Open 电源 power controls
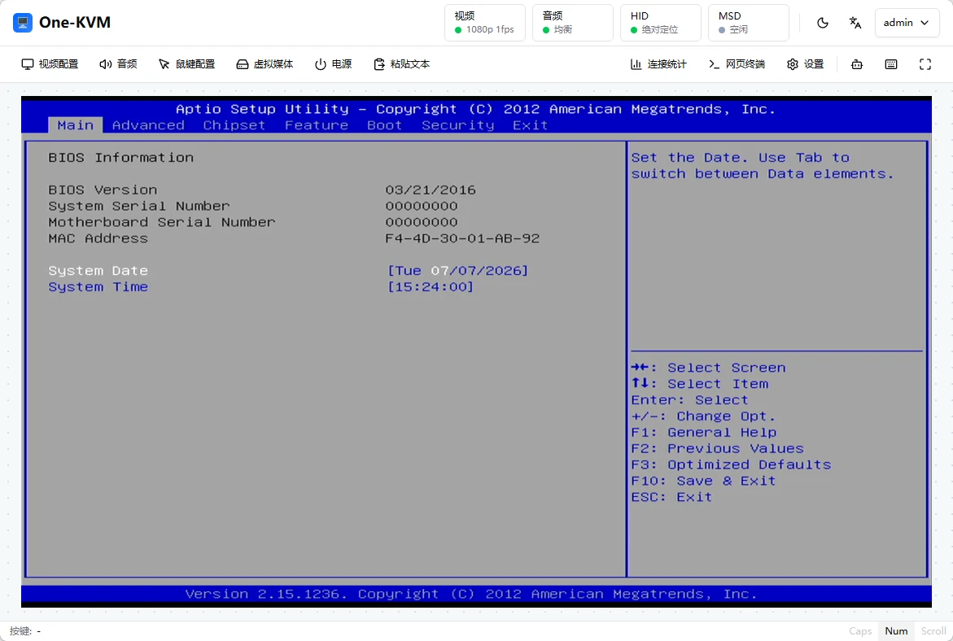This screenshot has height=641, width=953. point(333,63)
